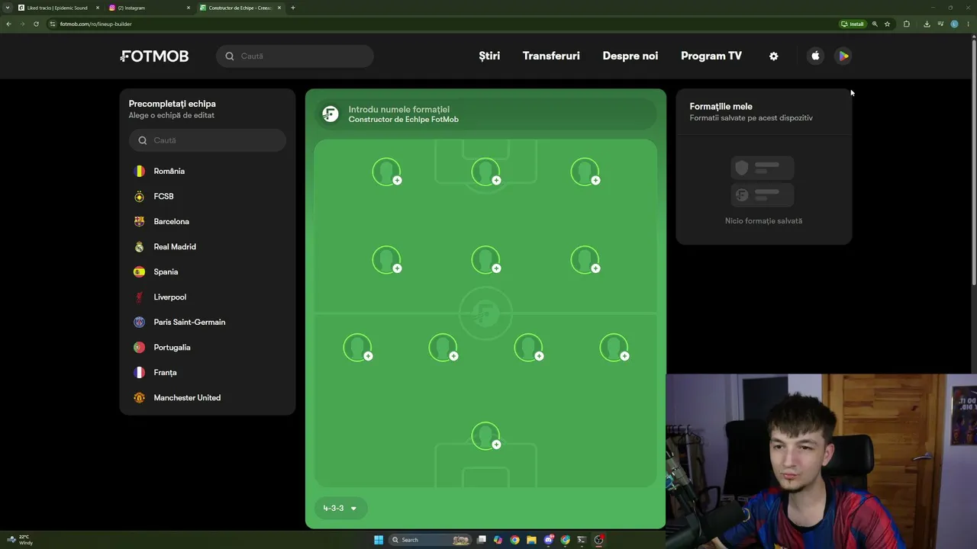Add a player to the left midfield slot
This screenshot has height=549, width=977.
click(387, 260)
